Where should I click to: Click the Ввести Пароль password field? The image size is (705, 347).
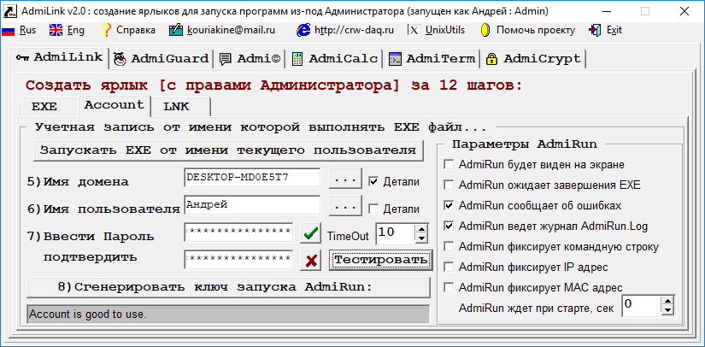238,232
